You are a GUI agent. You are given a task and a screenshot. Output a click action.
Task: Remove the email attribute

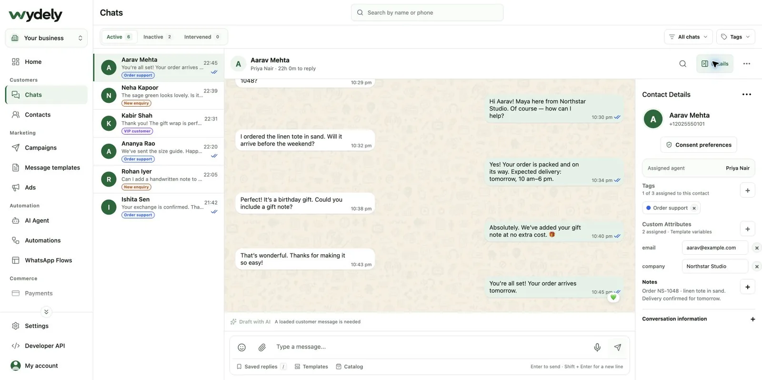coord(756,248)
